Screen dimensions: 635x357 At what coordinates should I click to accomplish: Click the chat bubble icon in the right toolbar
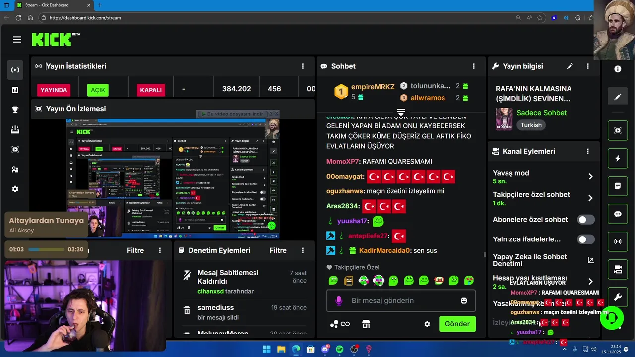click(x=618, y=214)
